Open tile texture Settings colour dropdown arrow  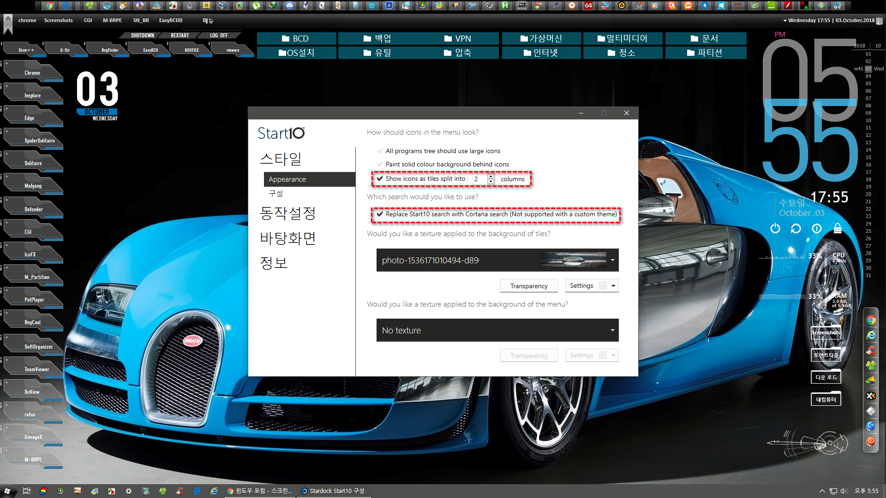pos(613,286)
